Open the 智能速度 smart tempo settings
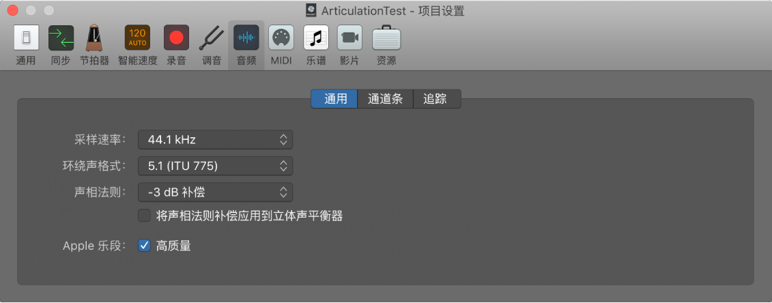Viewport: 772px width, 303px height. click(x=137, y=46)
